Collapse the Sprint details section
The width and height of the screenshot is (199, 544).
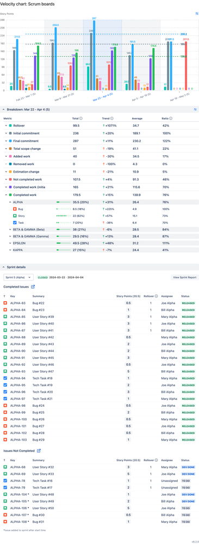[x=4, y=267]
